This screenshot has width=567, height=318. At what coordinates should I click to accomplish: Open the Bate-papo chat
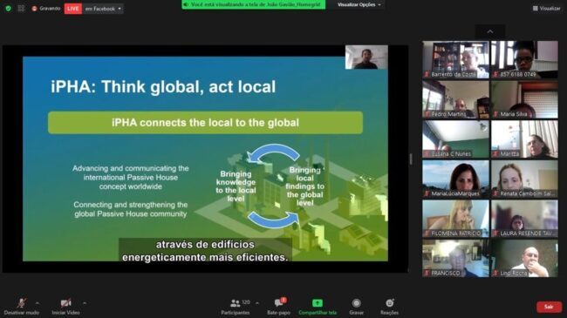pos(278,307)
